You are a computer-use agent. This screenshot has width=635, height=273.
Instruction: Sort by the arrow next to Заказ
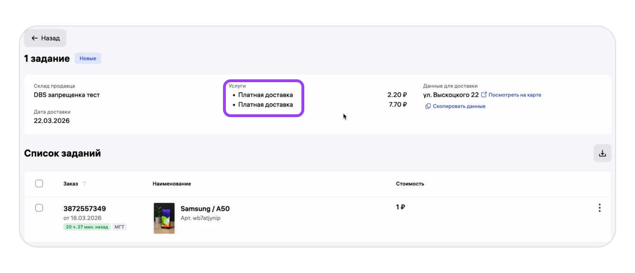coord(85,184)
